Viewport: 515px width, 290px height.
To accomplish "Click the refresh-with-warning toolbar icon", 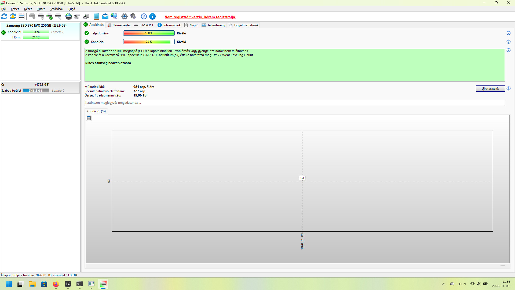I will pyautogui.click(x=13, y=16).
